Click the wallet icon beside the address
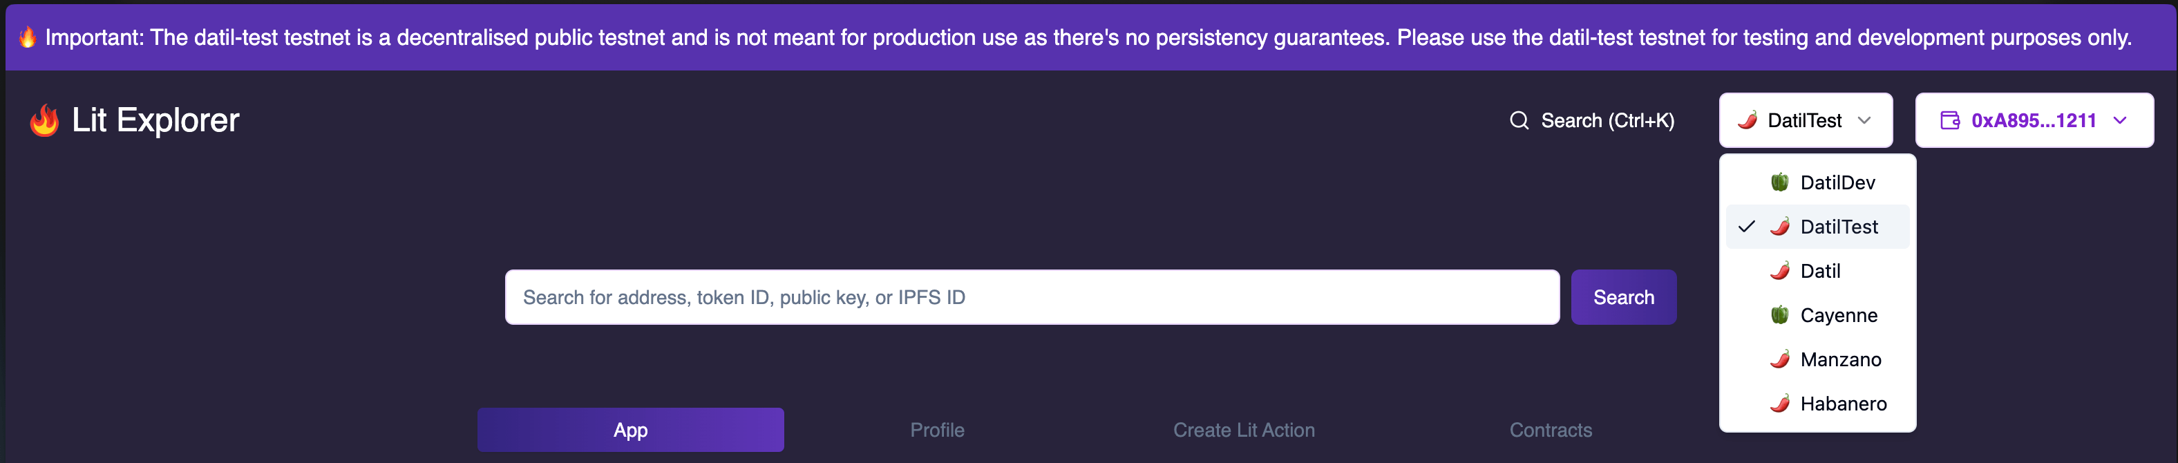 click(1949, 121)
